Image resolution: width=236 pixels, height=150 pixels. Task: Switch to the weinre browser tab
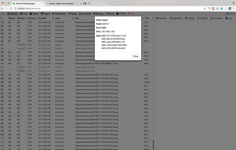point(61,4)
